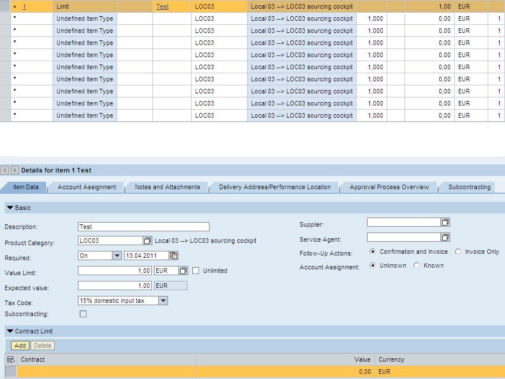The width and height of the screenshot is (505, 379).
Task: Edit the Required date field
Action: pyautogui.click(x=146, y=256)
